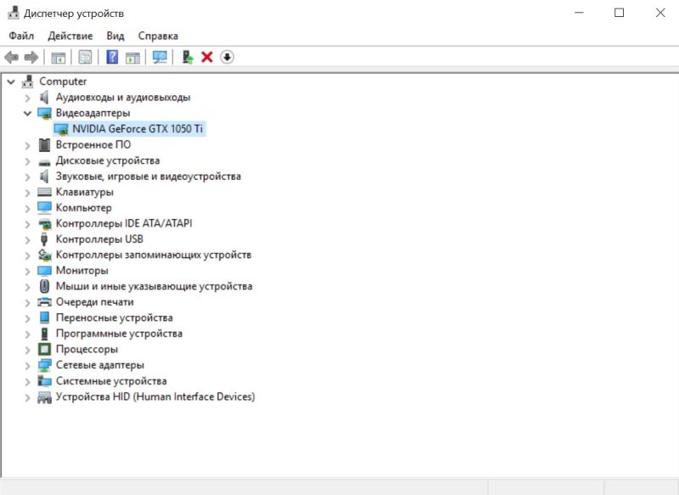The image size is (679, 495).
Task: Select the Звуковые, игровые и видеоустройства label
Action: tap(148, 177)
